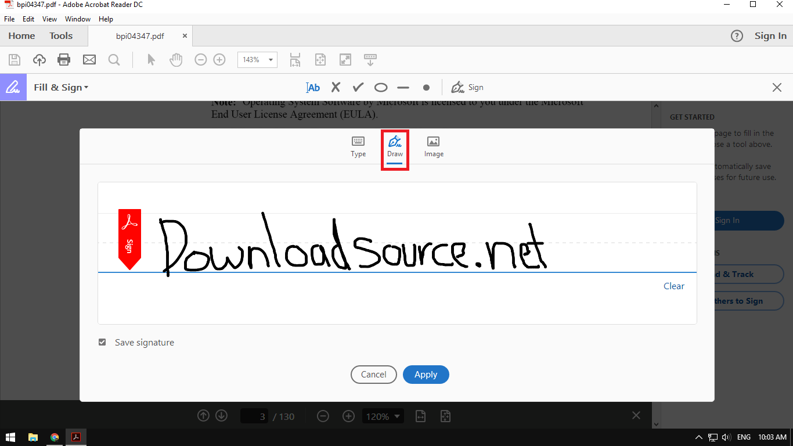The height and width of the screenshot is (446, 793).
Task: Open the View menu
Action: tap(50, 19)
